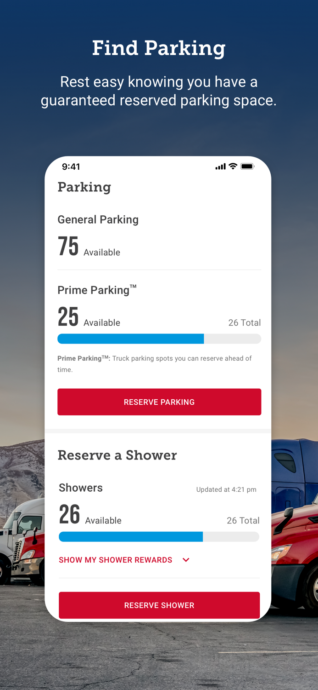Image resolution: width=318 pixels, height=690 pixels.
Task: Select the Reserve a Shower heading
Action: coord(117,455)
